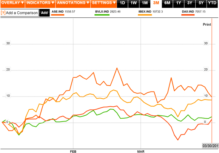Click the FEB axis label
This screenshot has width=219, height=153.
tap(73, 151)
